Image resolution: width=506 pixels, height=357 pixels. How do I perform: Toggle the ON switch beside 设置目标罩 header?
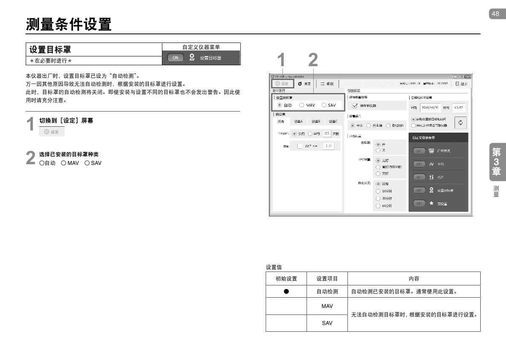click(x=175, y=58)
